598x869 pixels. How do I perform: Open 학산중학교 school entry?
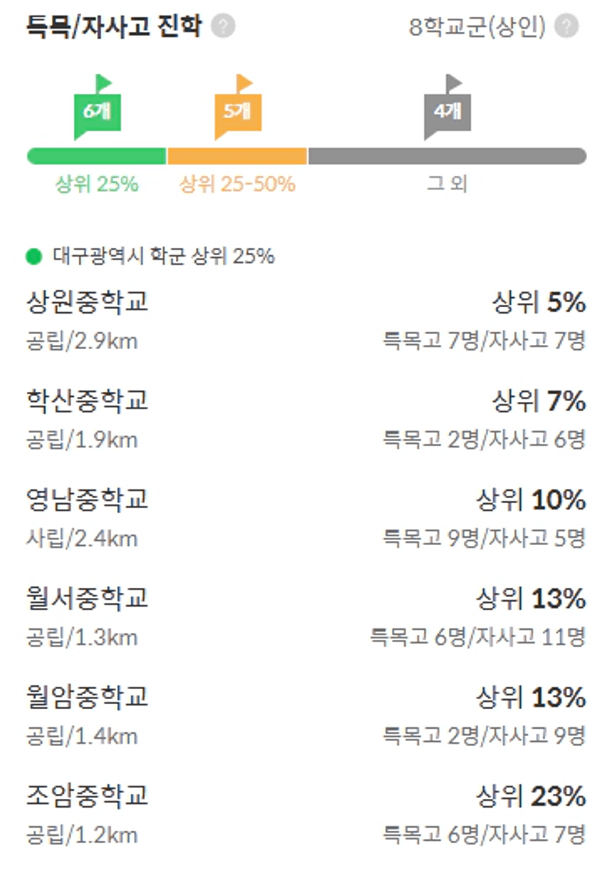pos(306,418)
